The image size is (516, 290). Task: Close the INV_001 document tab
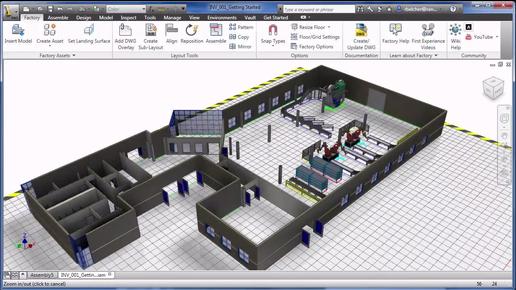pyautogui.click(x=110, y=275)
